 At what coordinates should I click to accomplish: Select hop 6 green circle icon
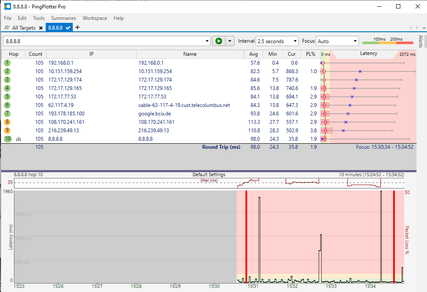tap(7, 105)
